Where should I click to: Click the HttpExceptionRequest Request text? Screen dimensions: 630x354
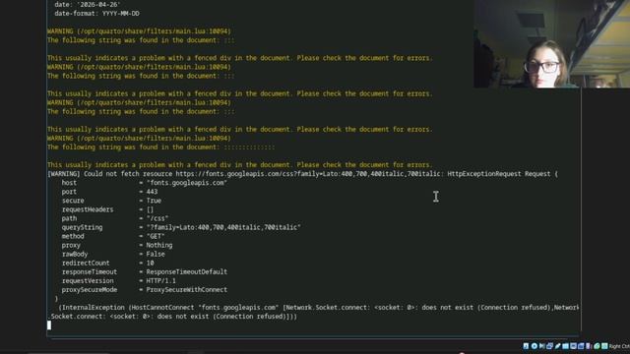click(x=503, y=174)
